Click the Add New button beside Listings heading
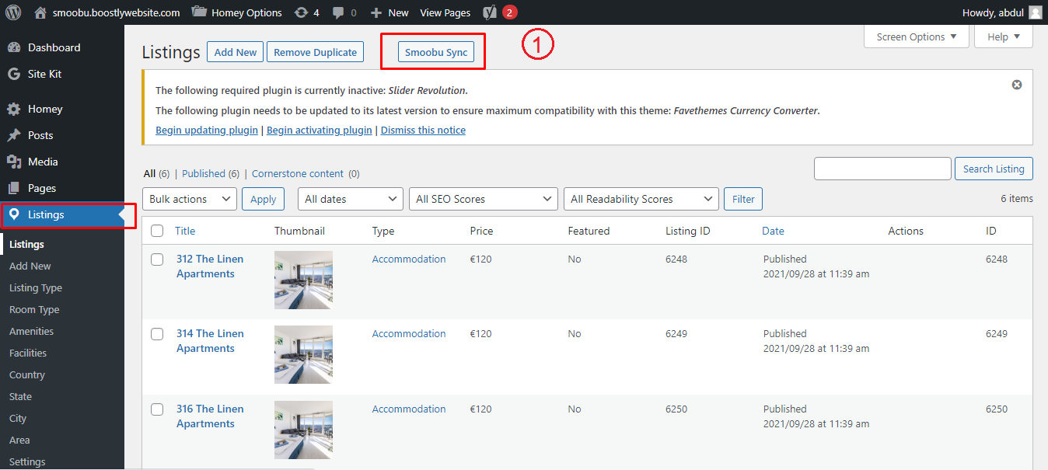This screenshot has height=470, width=1048. (236, 52)
